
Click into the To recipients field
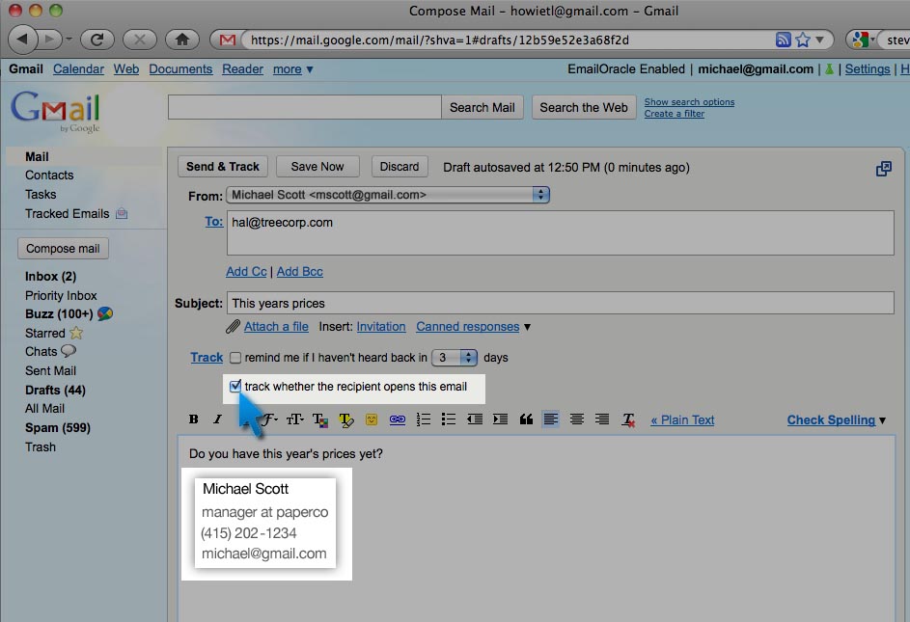[560, 232]
